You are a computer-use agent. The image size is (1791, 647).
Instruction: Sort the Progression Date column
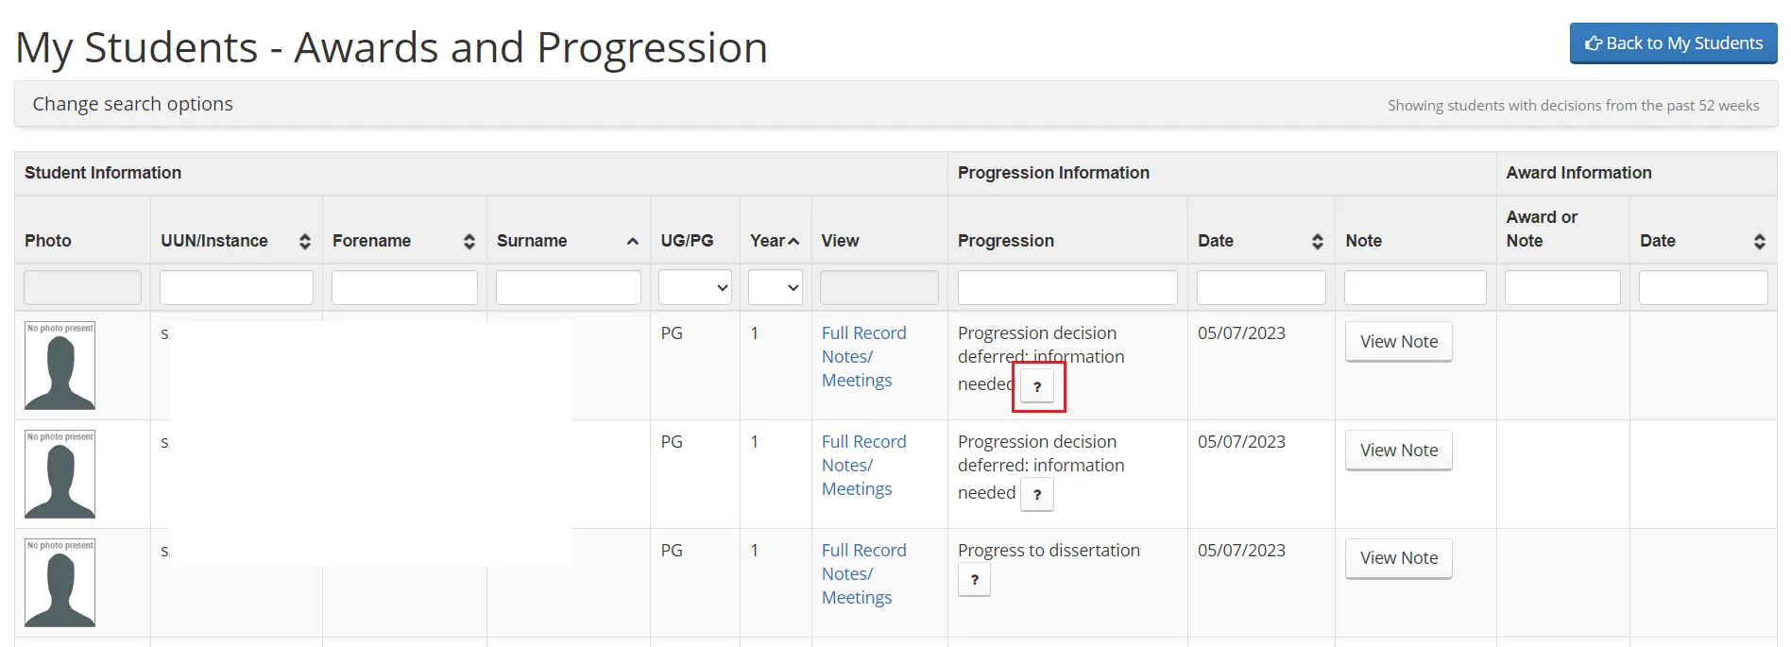(1317, 241)
